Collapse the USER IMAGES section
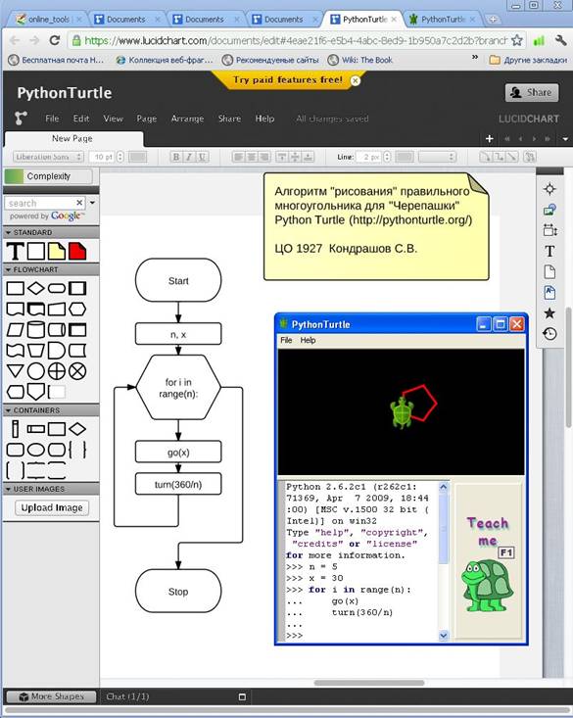573x718 pixels. (x=8, y=489)
